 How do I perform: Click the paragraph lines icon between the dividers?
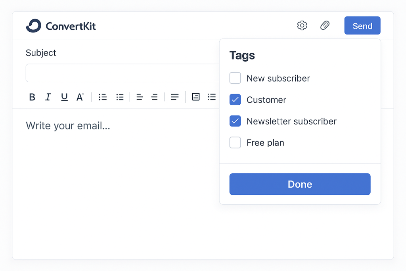pyautogui.click(x=175, y=97)
